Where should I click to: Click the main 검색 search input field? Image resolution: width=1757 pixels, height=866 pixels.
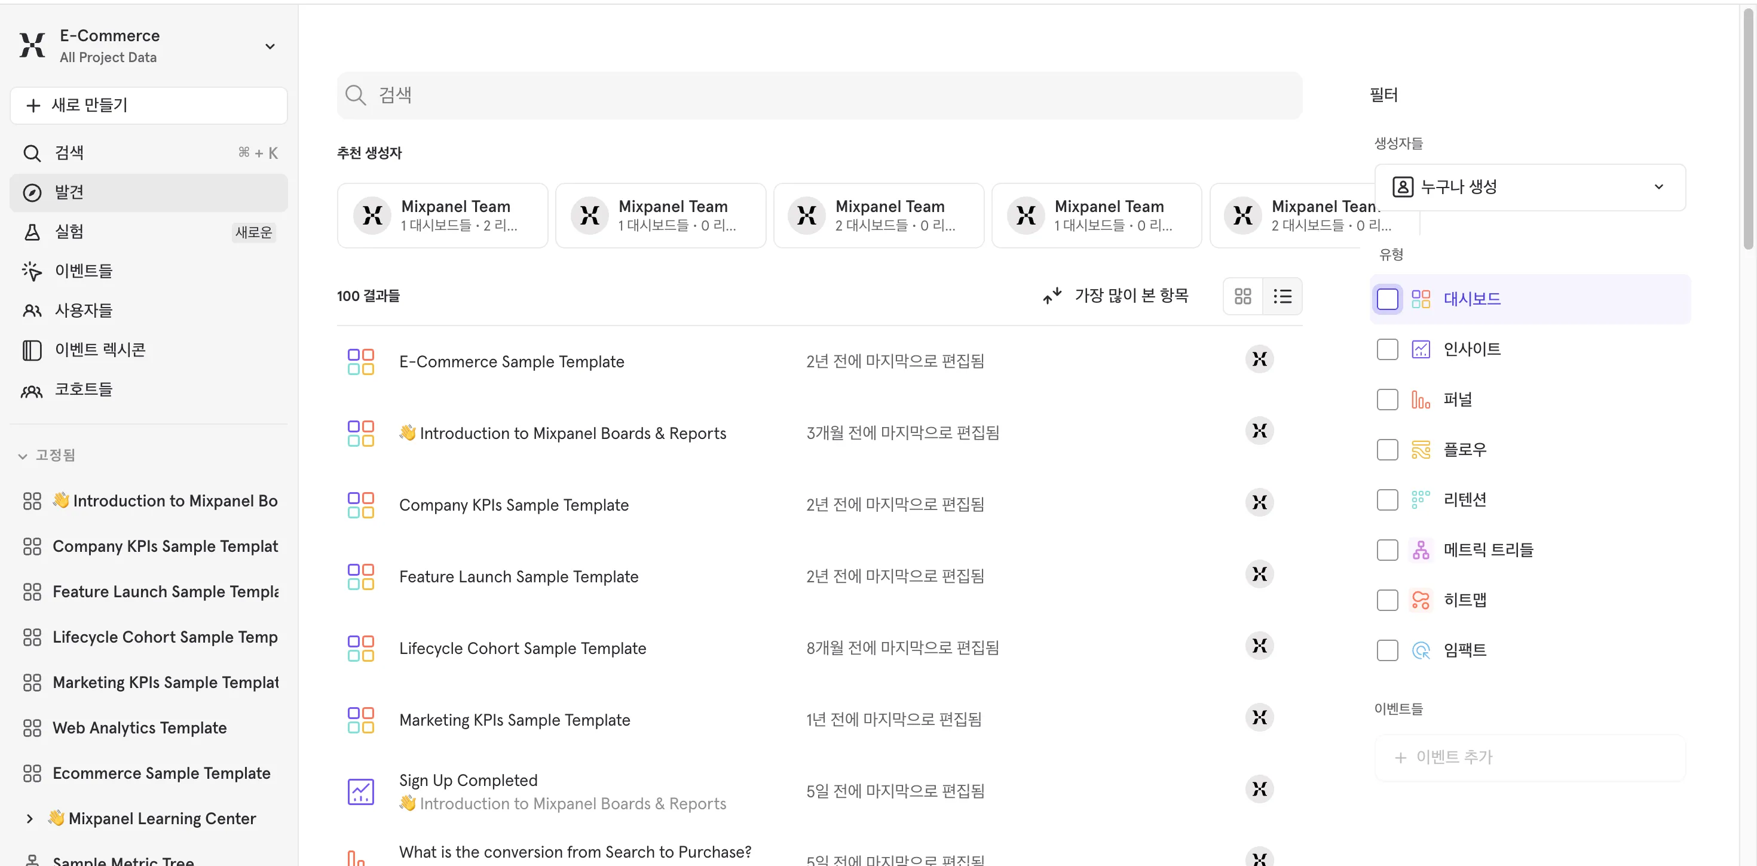click(819, 95)
